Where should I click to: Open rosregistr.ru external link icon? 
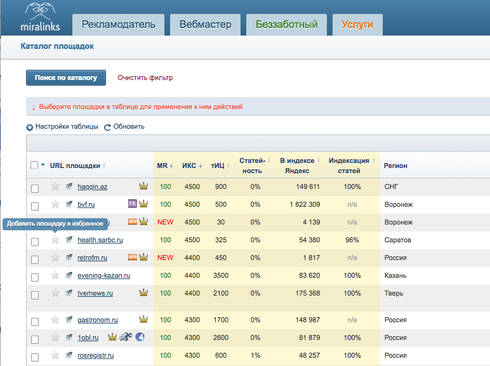(69, 355)
